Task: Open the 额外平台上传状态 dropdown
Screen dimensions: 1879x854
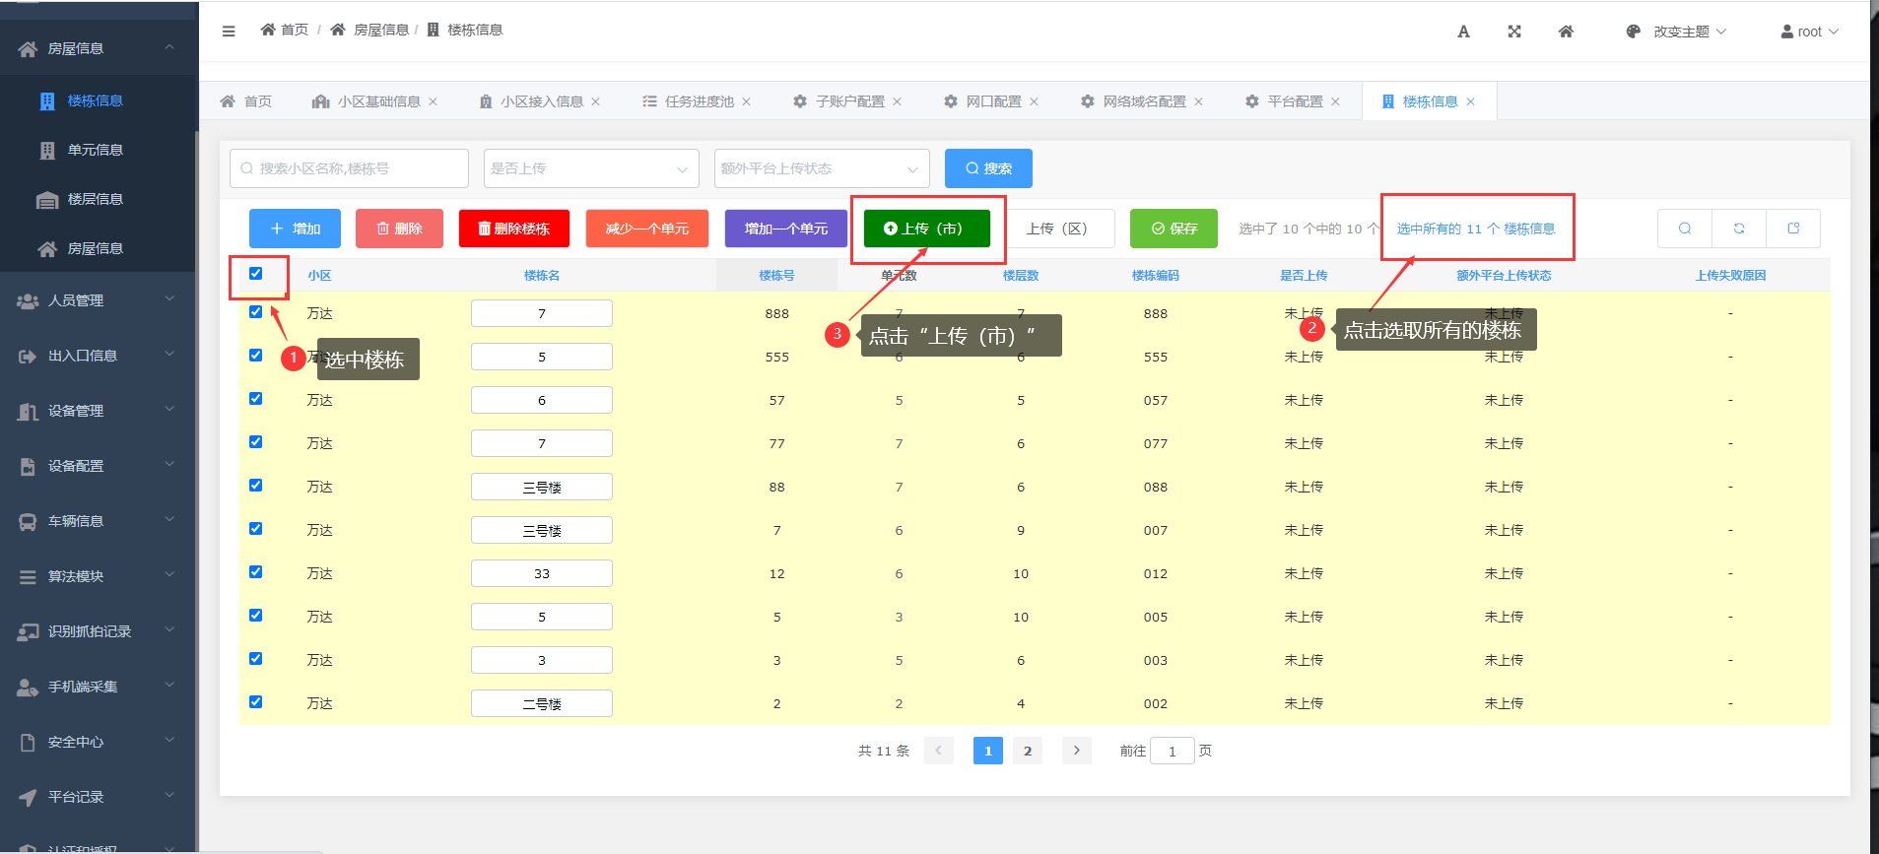Action: [821, 168]
